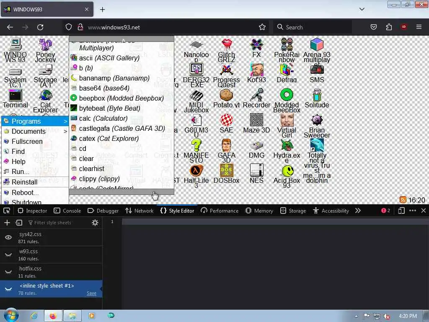429x322 pixels.
Task: Open the Windows Start orb
Action: point(10,316)
